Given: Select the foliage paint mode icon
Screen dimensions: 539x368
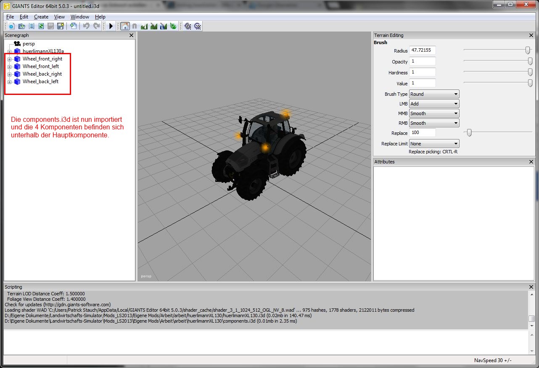Looking at the screenshot, I should tap(173, 26).
